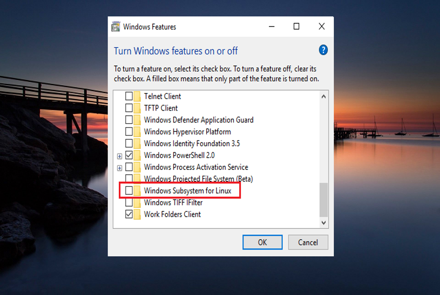Click the features list scrollbar thumb

tap(324, 200)
